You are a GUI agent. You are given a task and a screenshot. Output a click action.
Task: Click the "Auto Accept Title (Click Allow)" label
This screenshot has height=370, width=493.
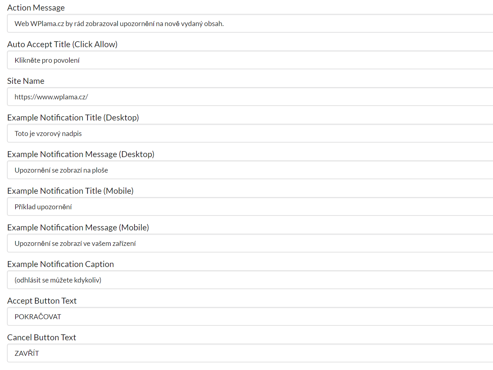click(x=62, y=44)
